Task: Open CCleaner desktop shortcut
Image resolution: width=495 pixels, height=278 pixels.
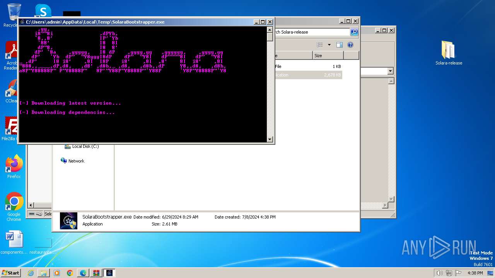Action: tap(11, 91)
